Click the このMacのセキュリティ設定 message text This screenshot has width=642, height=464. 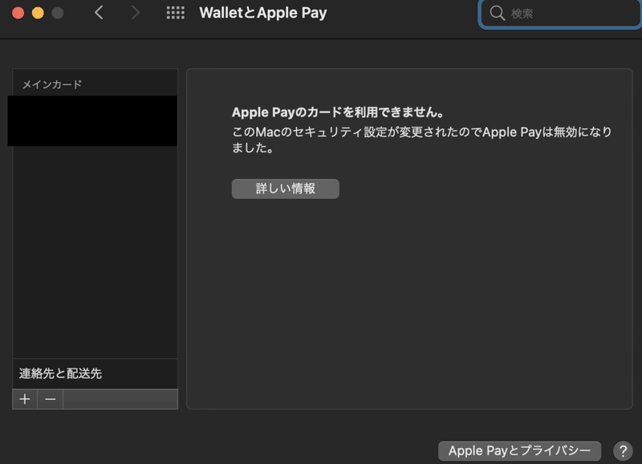[422, 140]
